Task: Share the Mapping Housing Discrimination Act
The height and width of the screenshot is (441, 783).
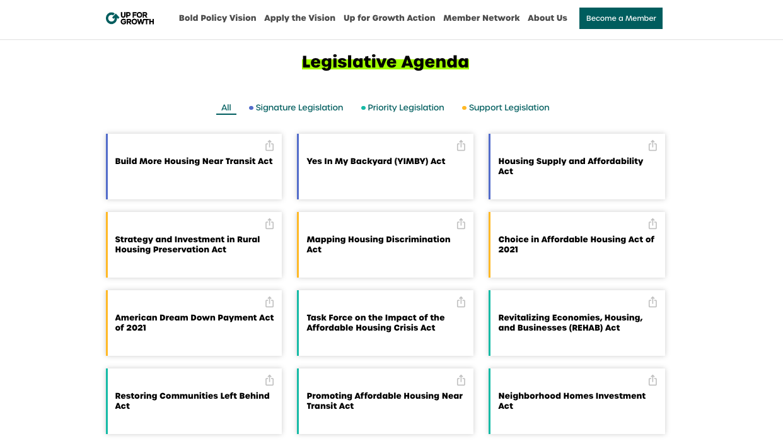Action: pos(461,224)
